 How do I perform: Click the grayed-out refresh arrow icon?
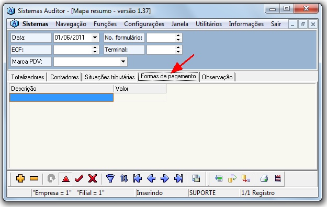coord(51,178)
